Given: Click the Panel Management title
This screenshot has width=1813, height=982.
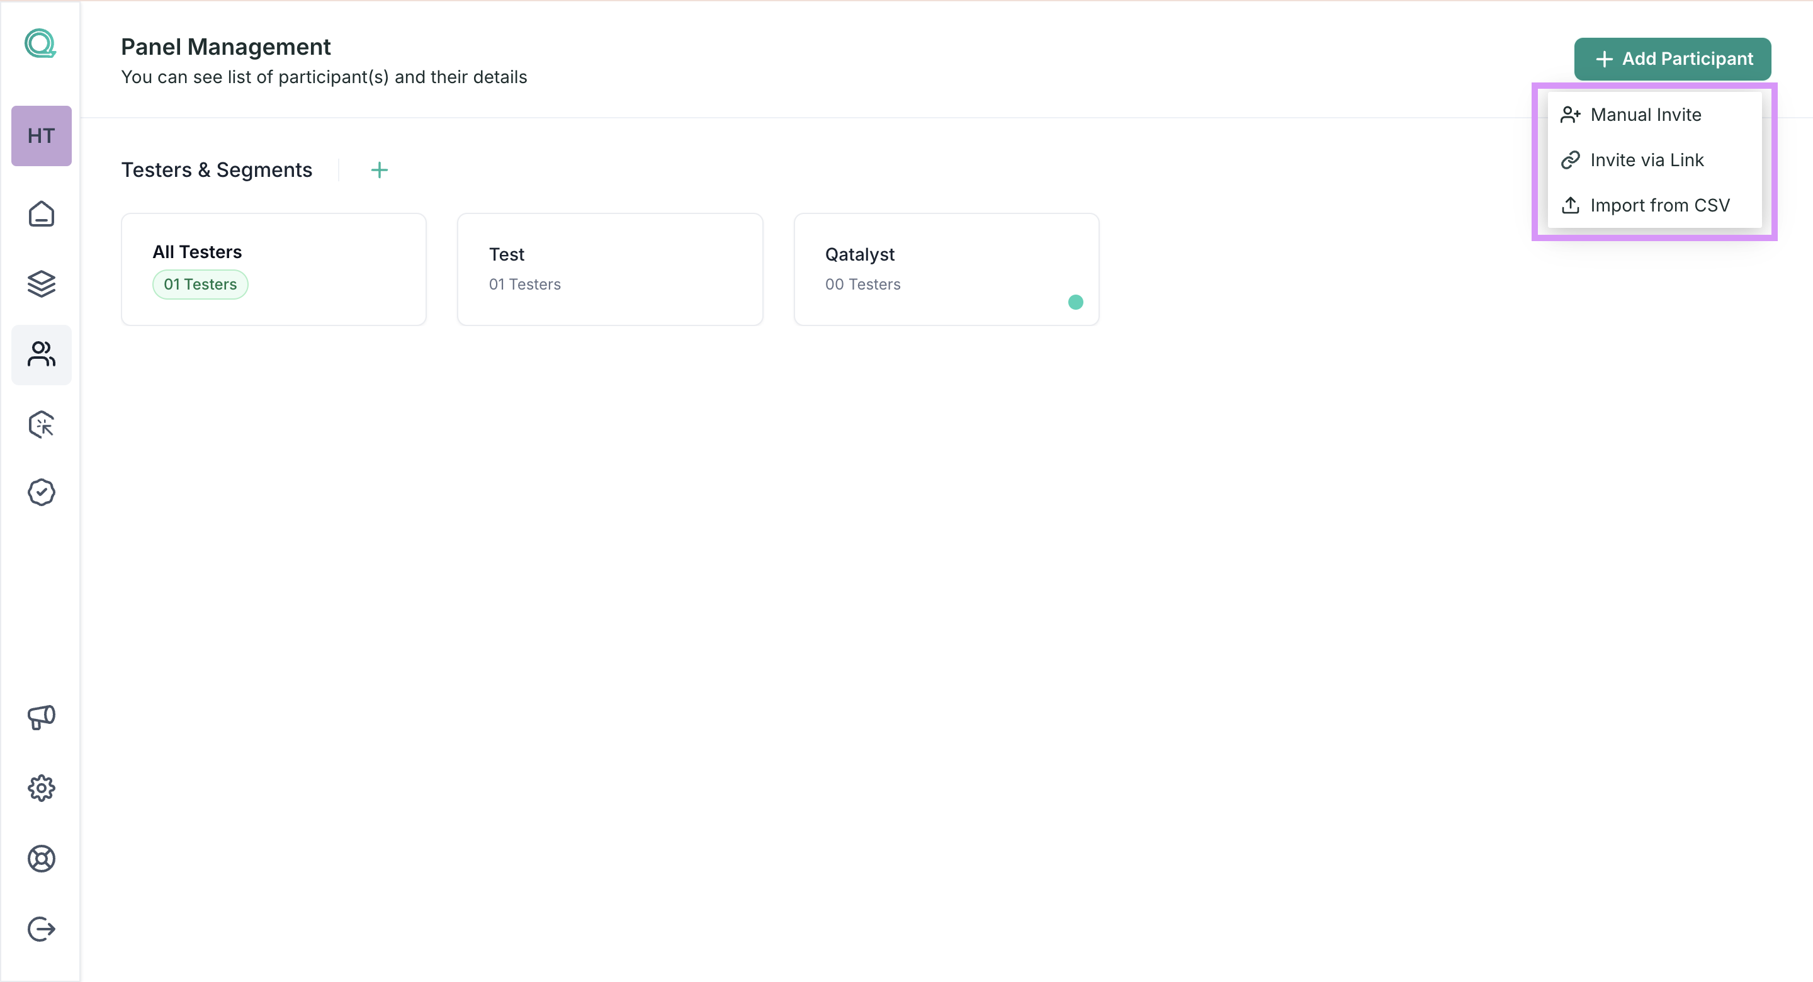Looking at the screenshot, I should [225, 47].
